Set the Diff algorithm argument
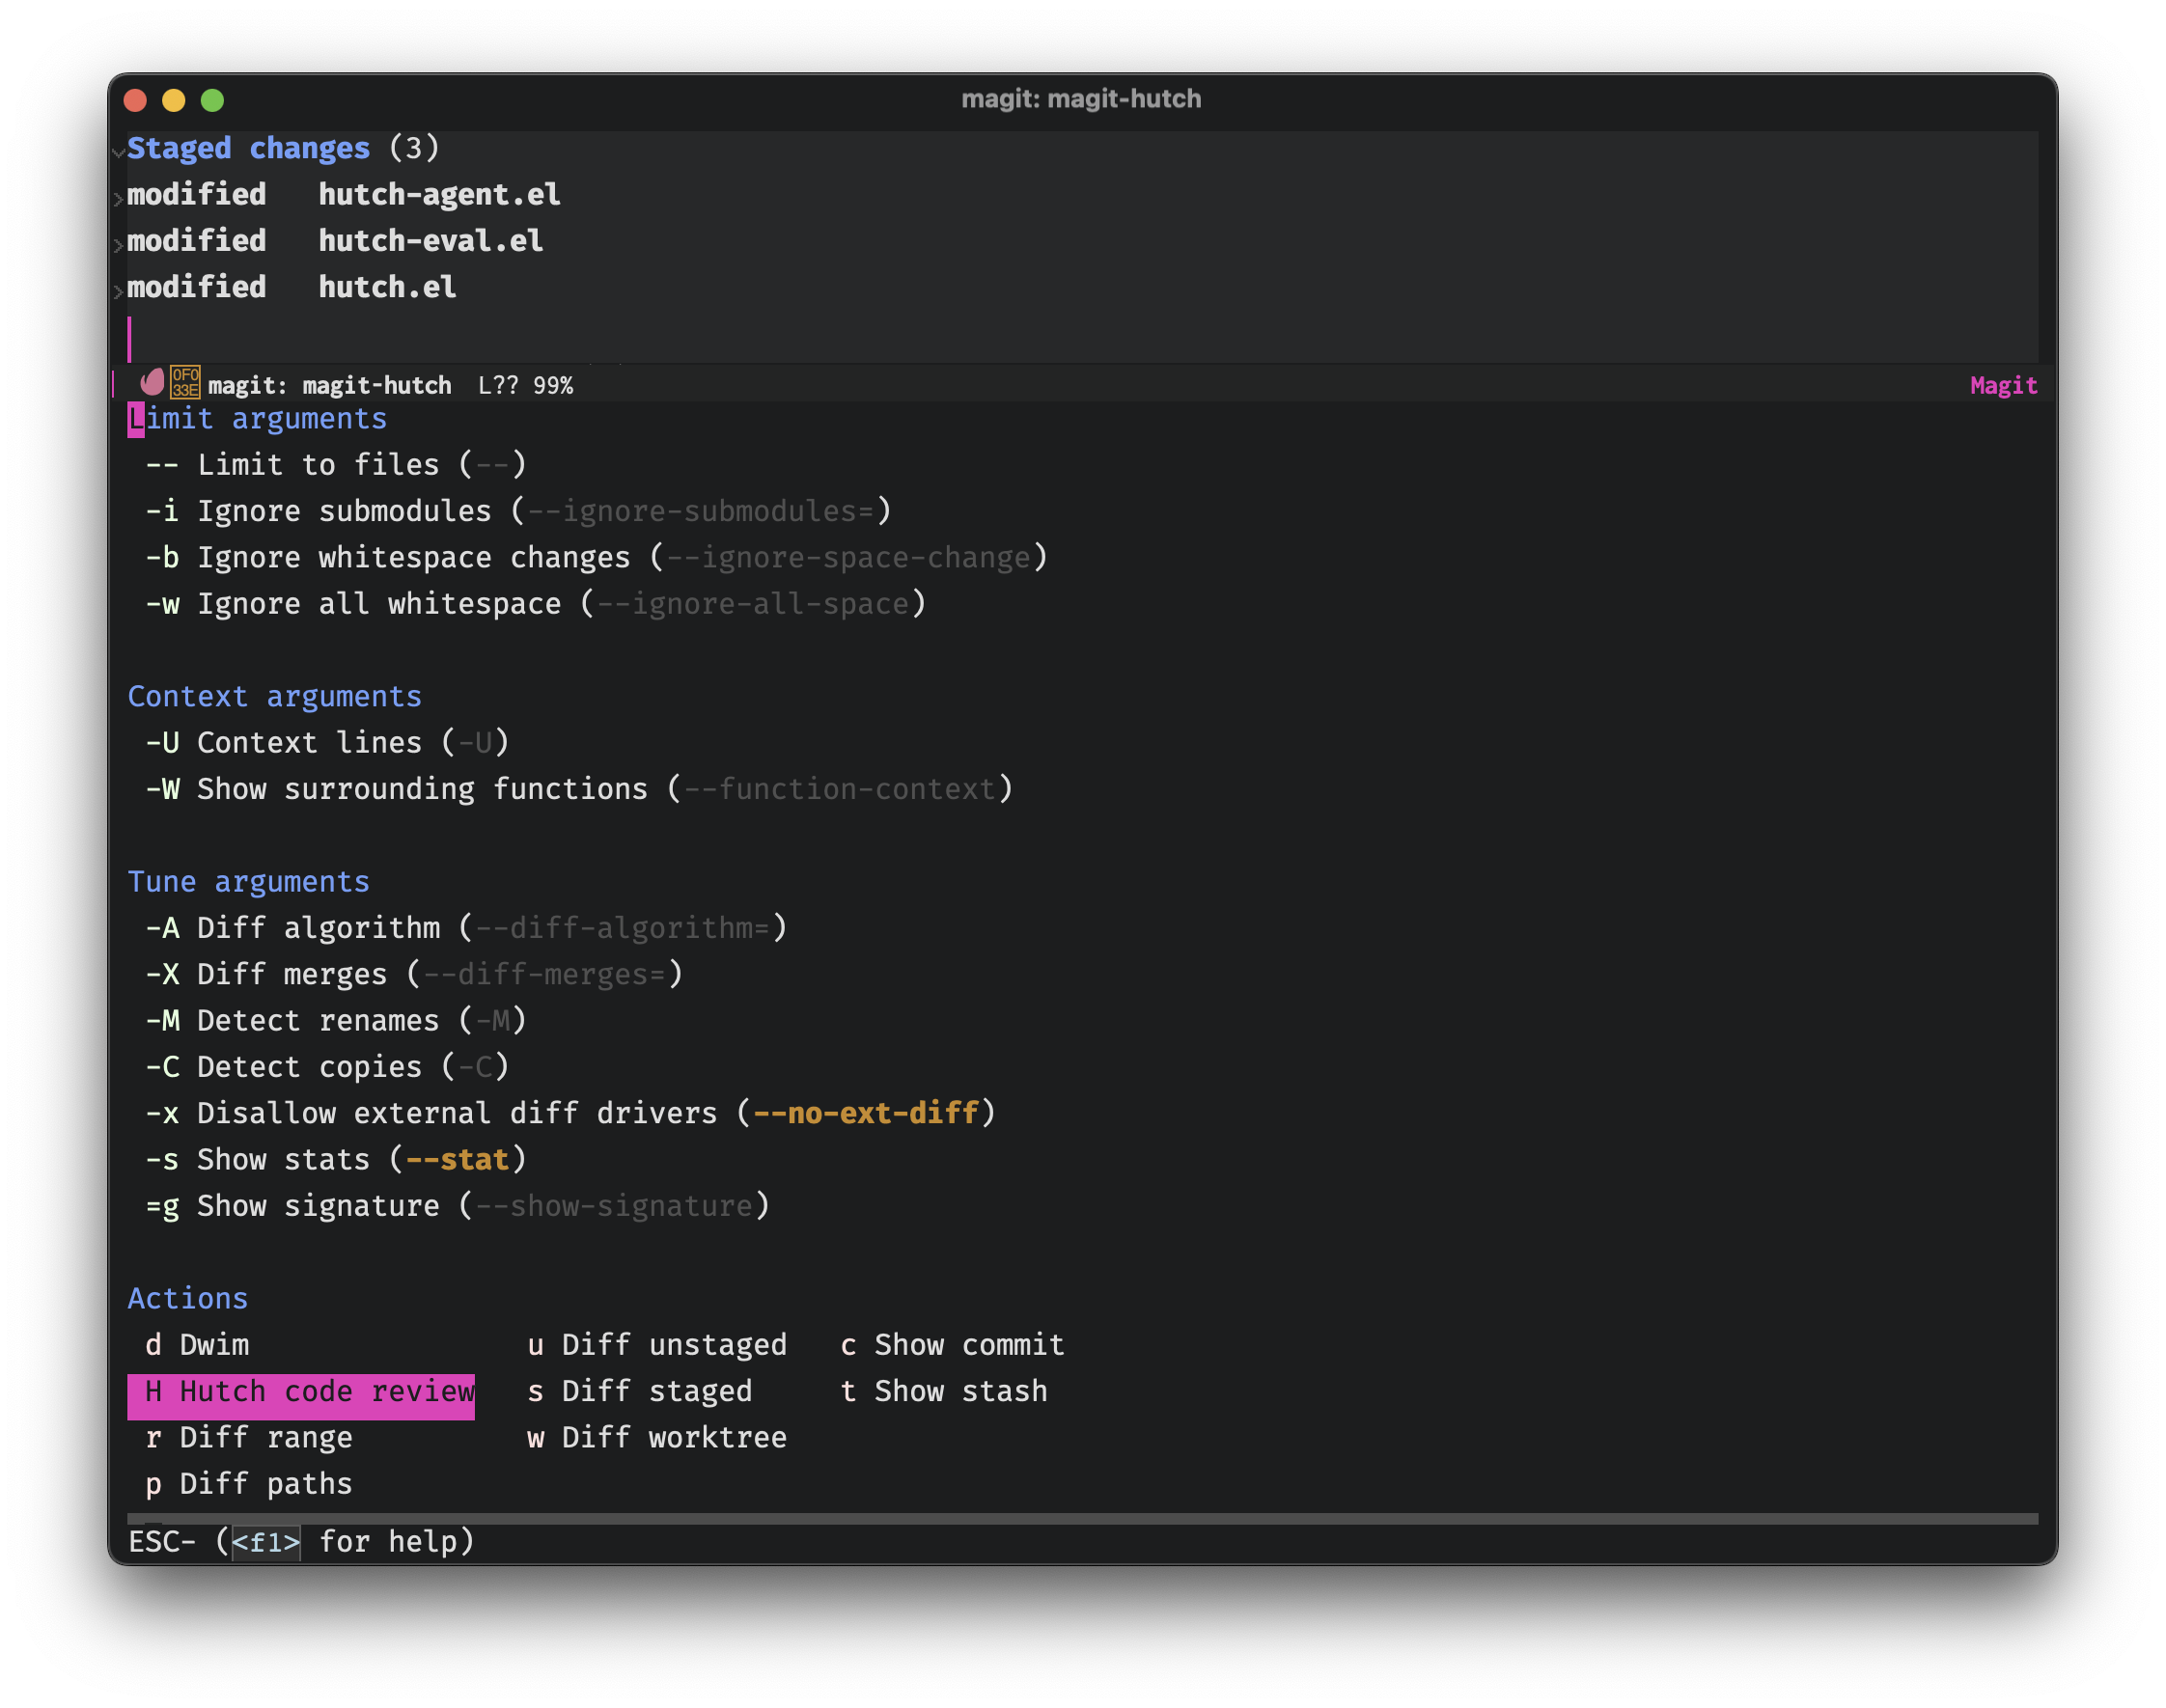Image resolution: width=2166 pixels, height=1708 pixels. [x=467, y=929]
